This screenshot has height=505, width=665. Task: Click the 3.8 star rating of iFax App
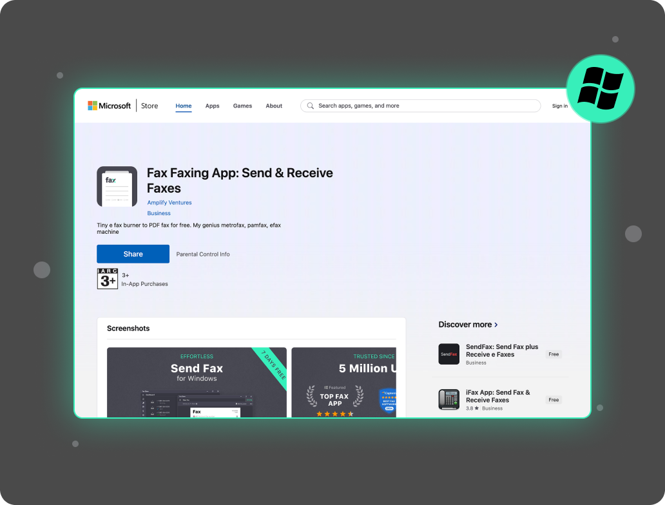tap(472, 408)
